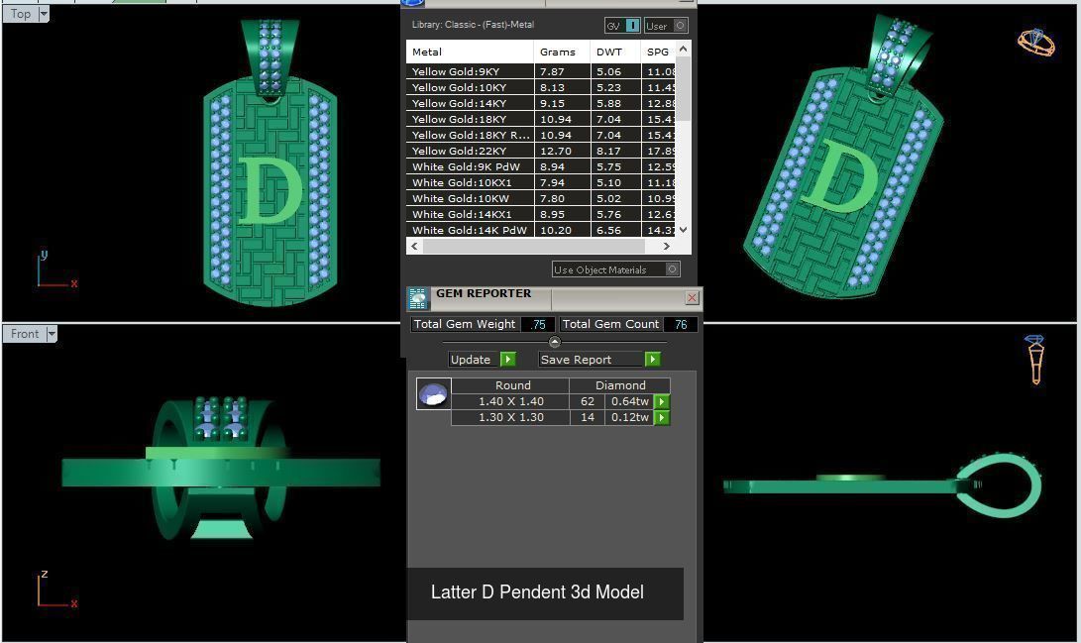Click the 8.17 DWT value
This screenshot has height=643, width=1081.
click(608, 151)
